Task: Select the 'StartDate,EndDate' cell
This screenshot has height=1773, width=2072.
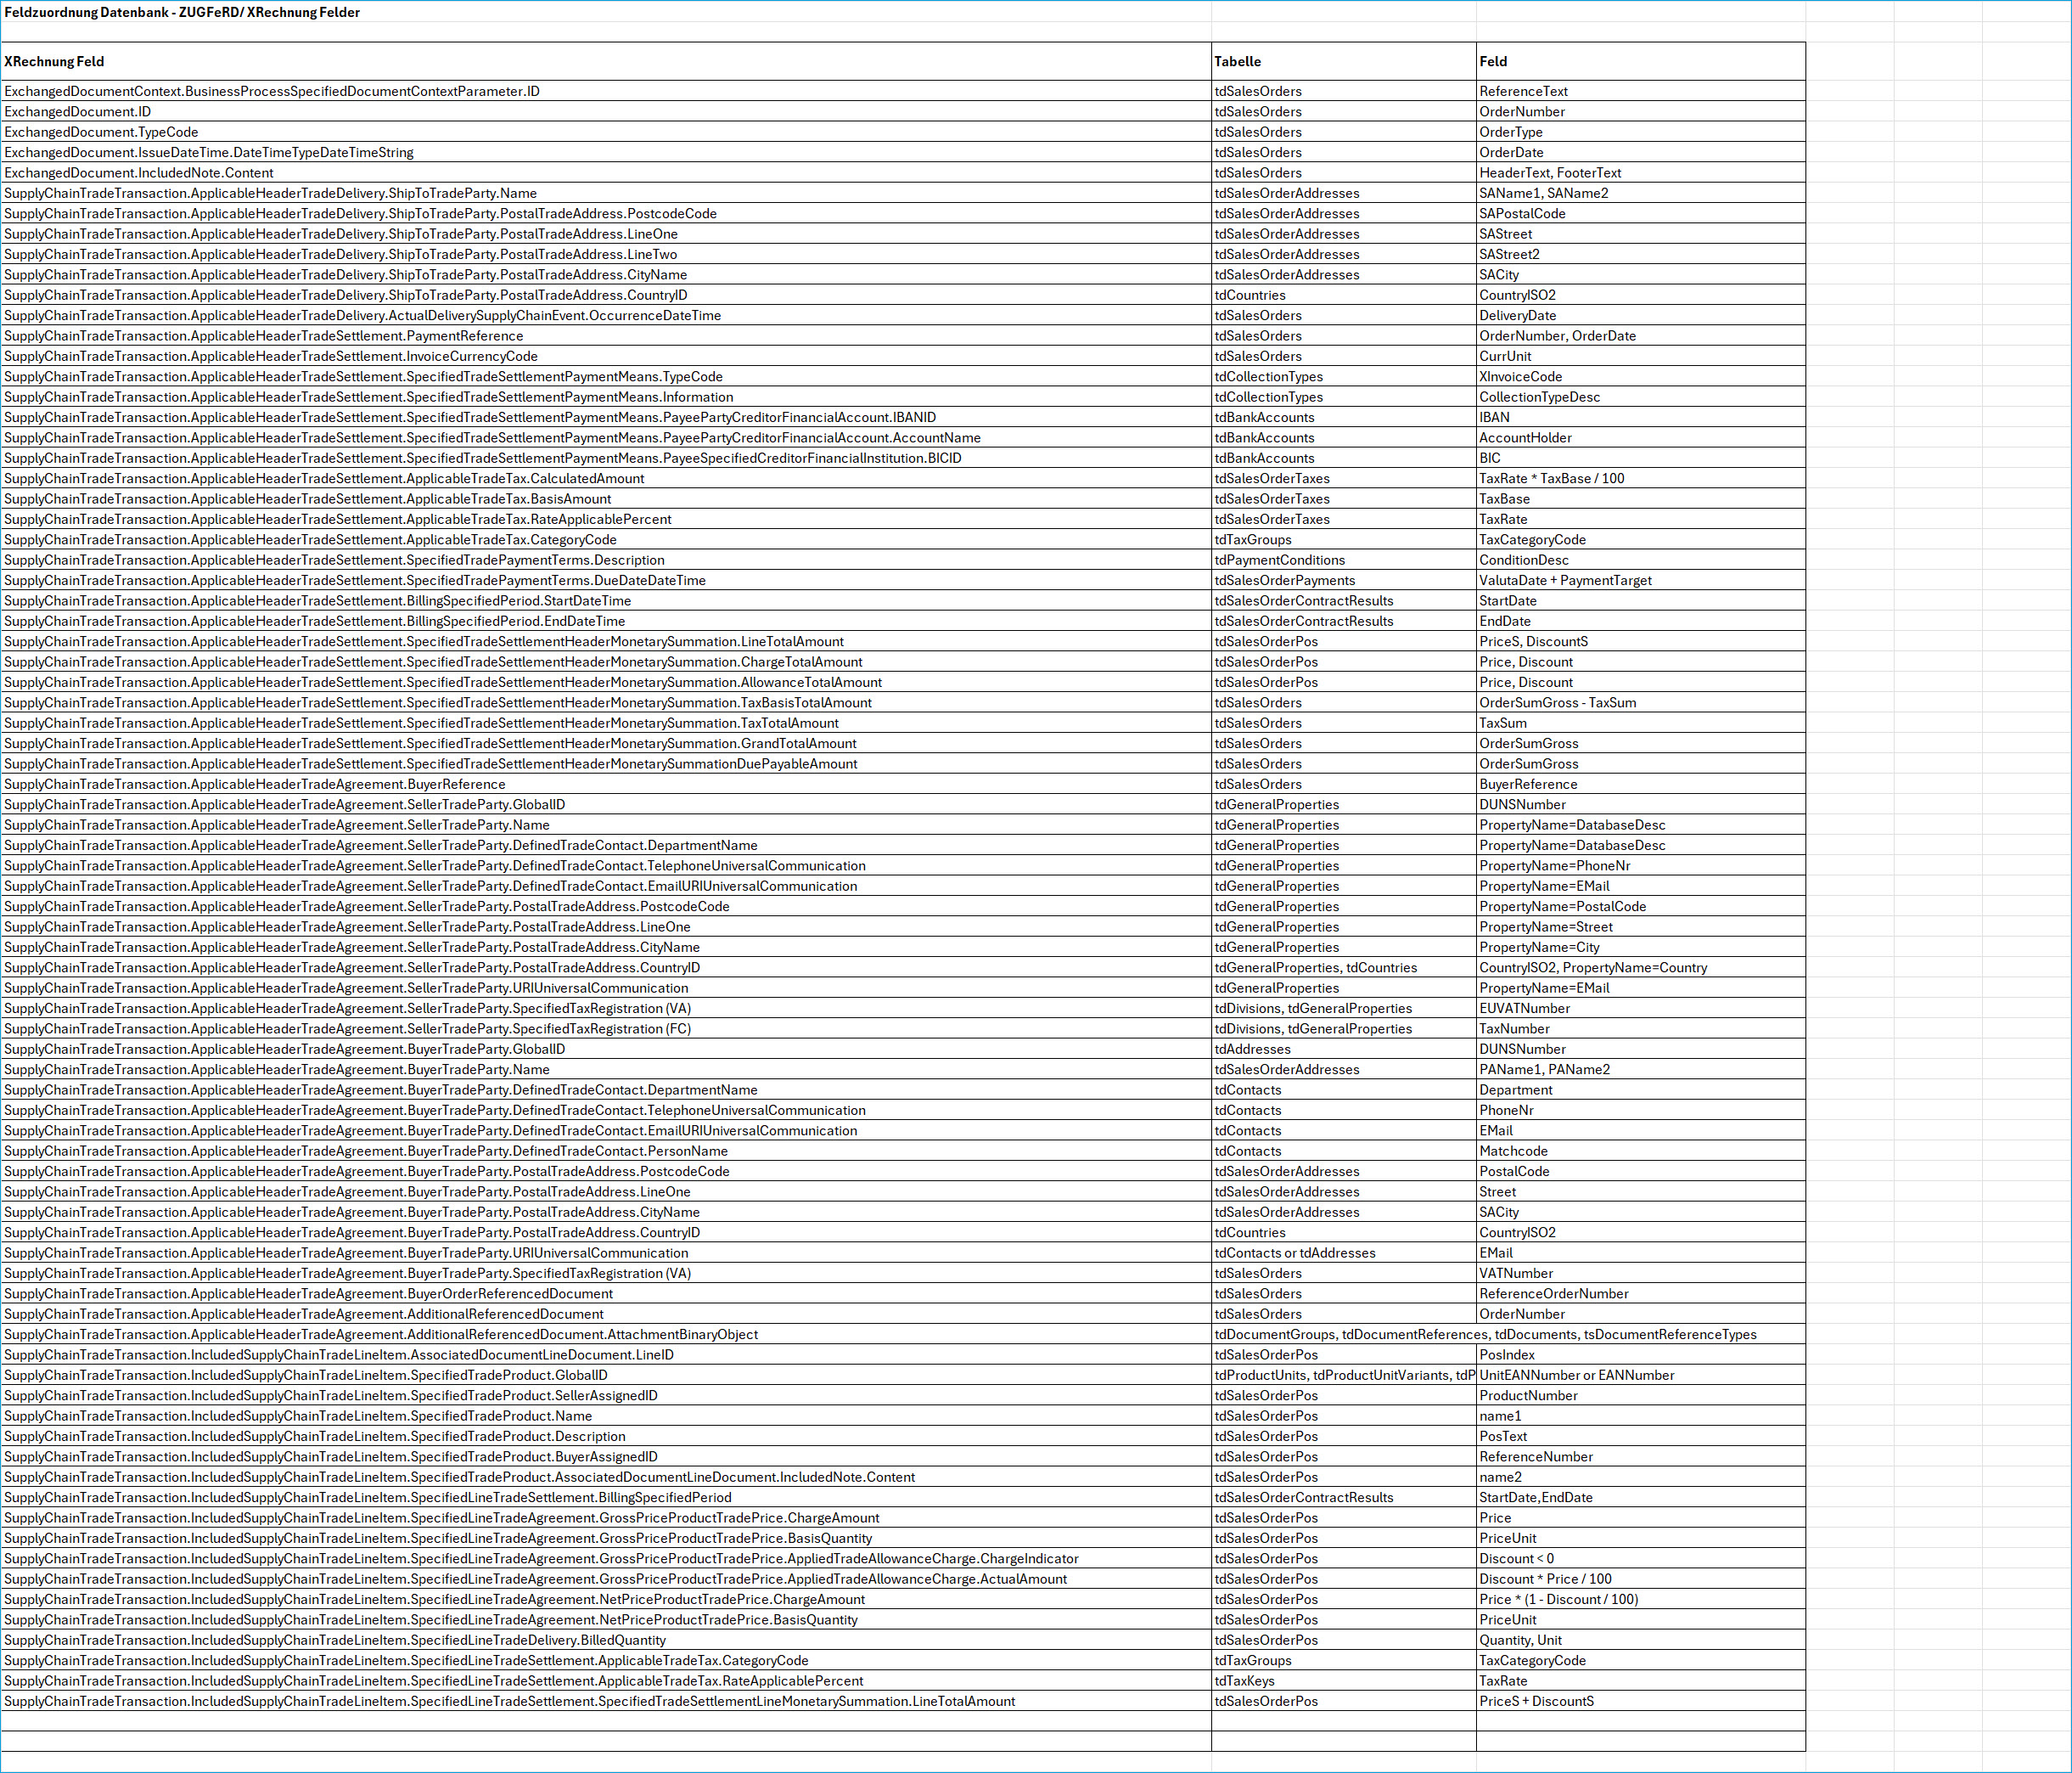Action: (1640, 1498)
